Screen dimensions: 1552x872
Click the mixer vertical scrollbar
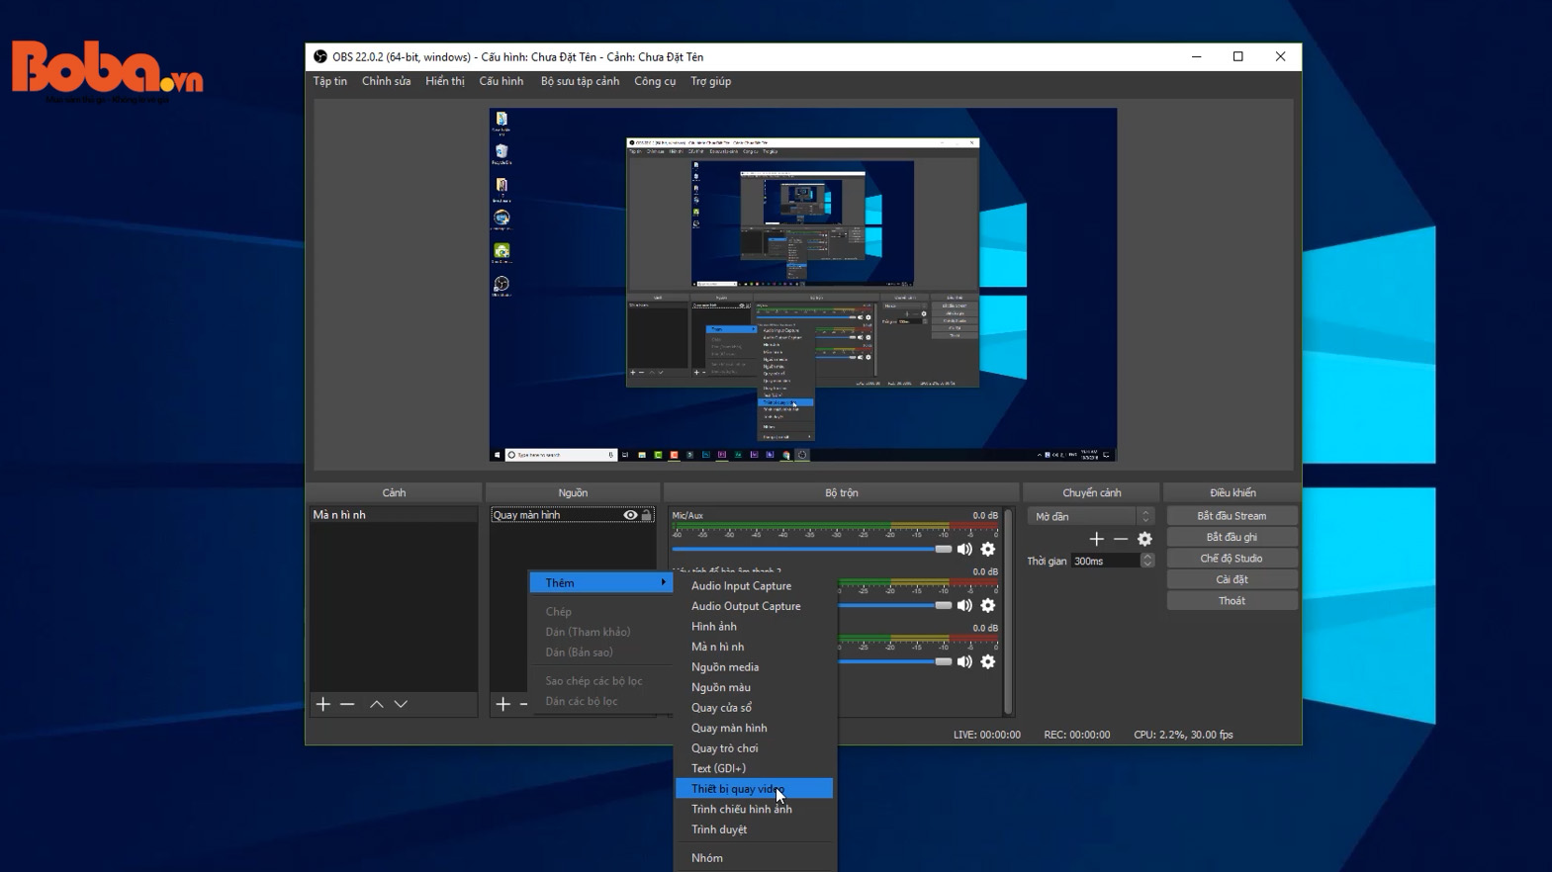1008,610
